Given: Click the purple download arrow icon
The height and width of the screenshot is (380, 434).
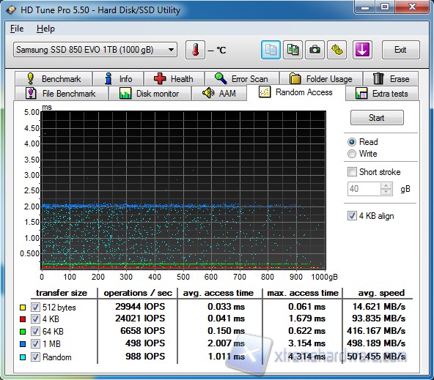Looking at the screenshot, I should tap(362, 50).
